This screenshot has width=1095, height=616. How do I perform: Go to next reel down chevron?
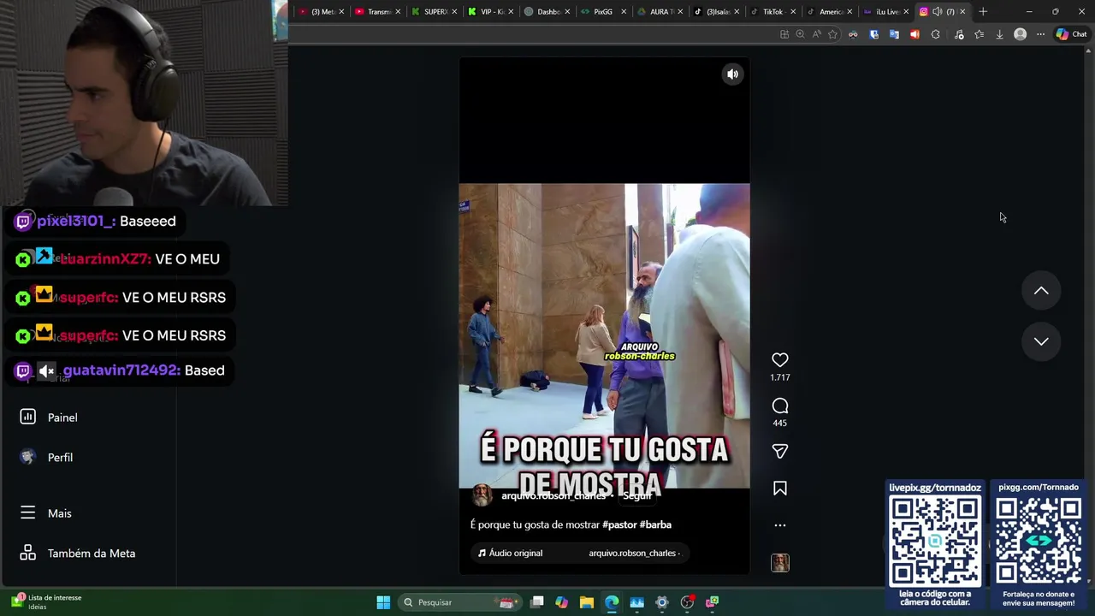(x=1041, y=341)
